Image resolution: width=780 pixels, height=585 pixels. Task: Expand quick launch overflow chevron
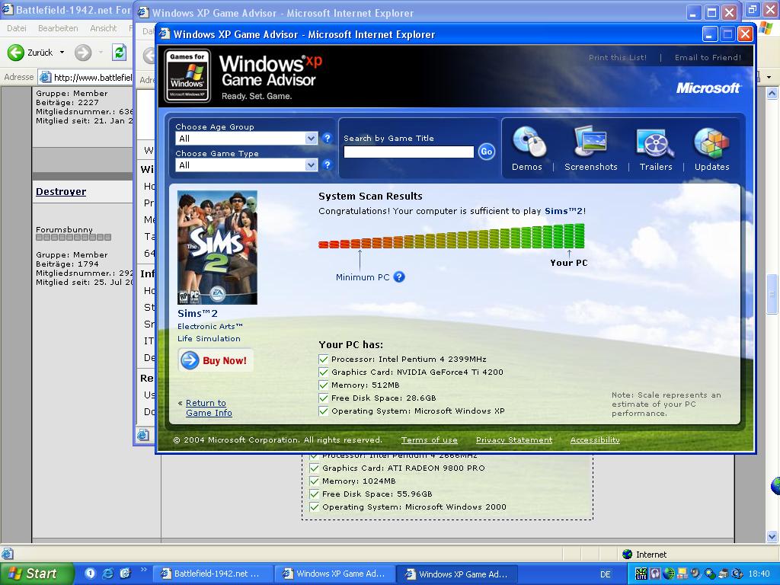[x=144, y=570]
